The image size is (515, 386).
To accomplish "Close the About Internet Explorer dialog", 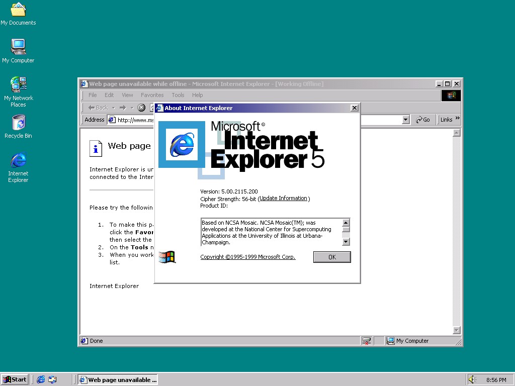I will [355, 108].
